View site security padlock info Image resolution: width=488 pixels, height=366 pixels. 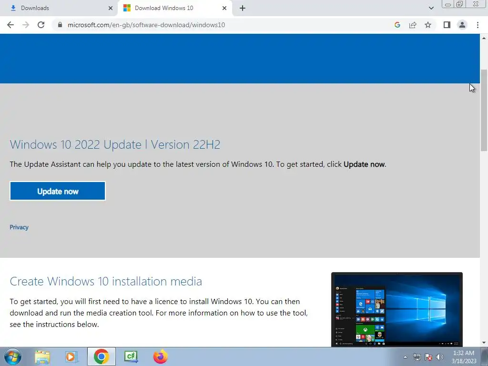pyautogui.click(x=60, y=25)
